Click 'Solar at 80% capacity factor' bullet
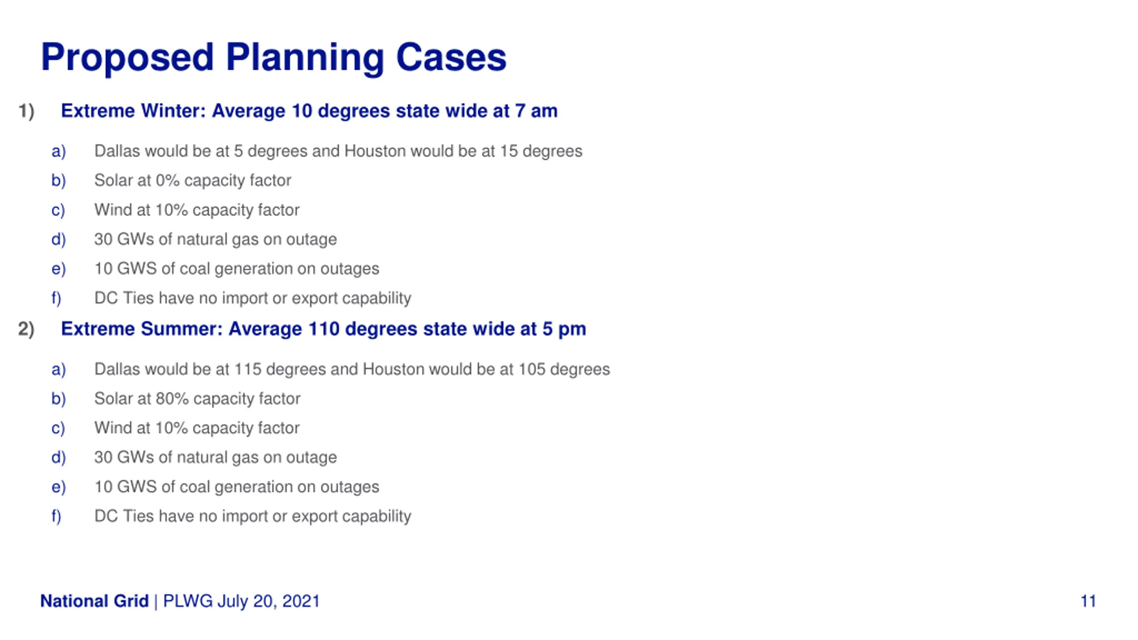This screenshot has height=640, width=1138. [x=197, y=399]
